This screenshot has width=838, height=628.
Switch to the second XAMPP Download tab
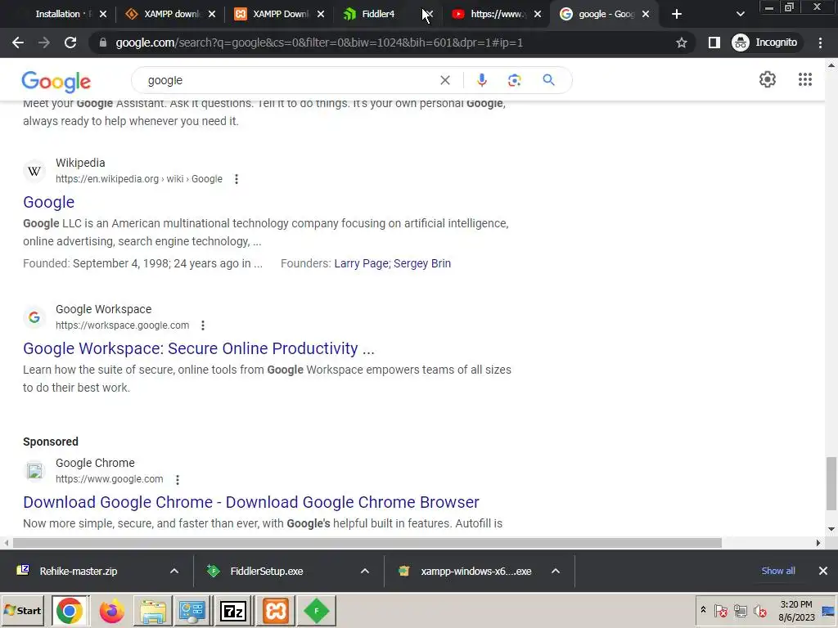278,14
